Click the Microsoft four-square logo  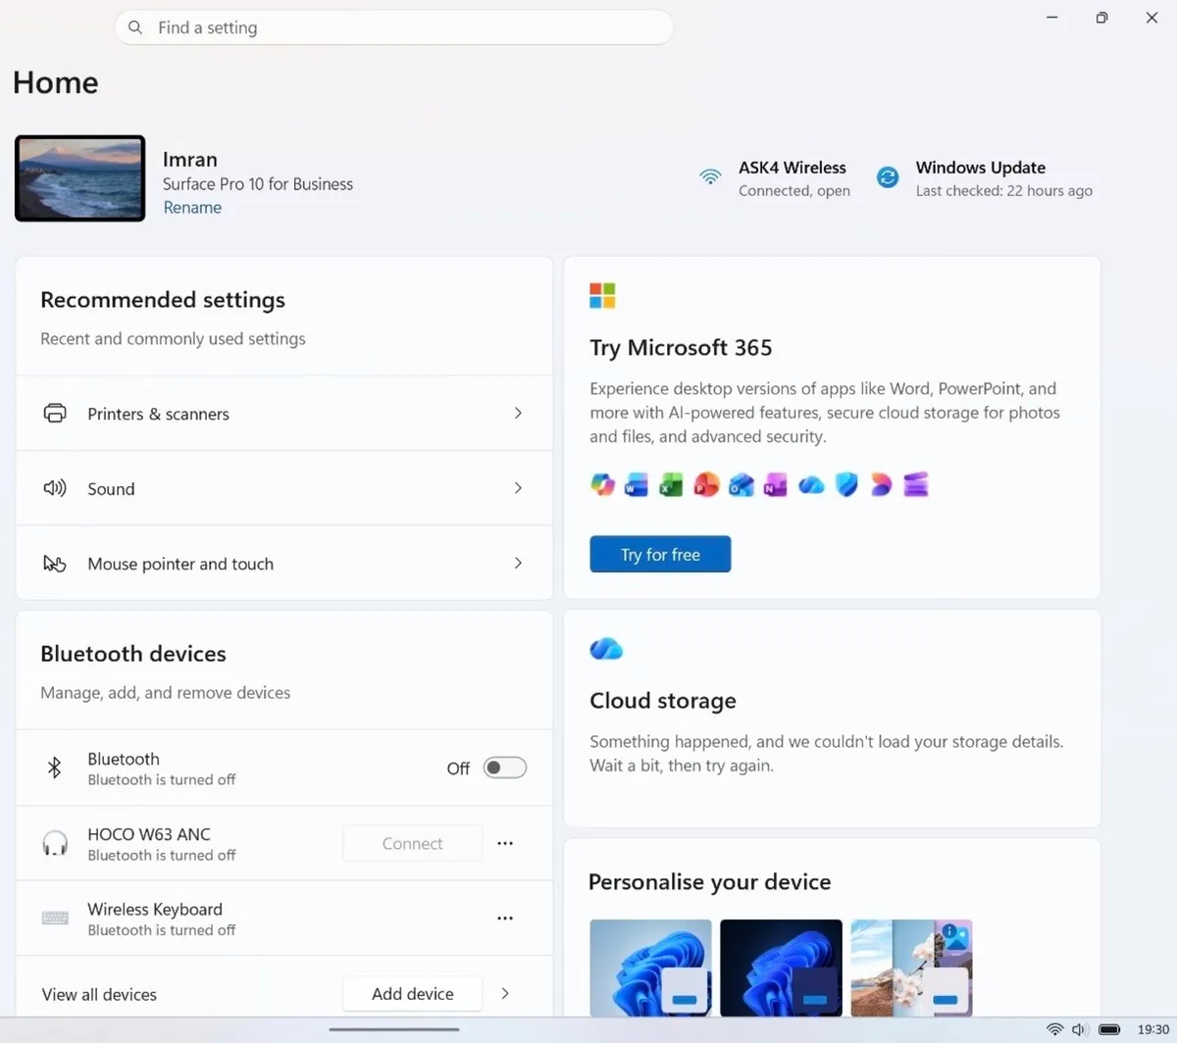[x=602, y=295]
